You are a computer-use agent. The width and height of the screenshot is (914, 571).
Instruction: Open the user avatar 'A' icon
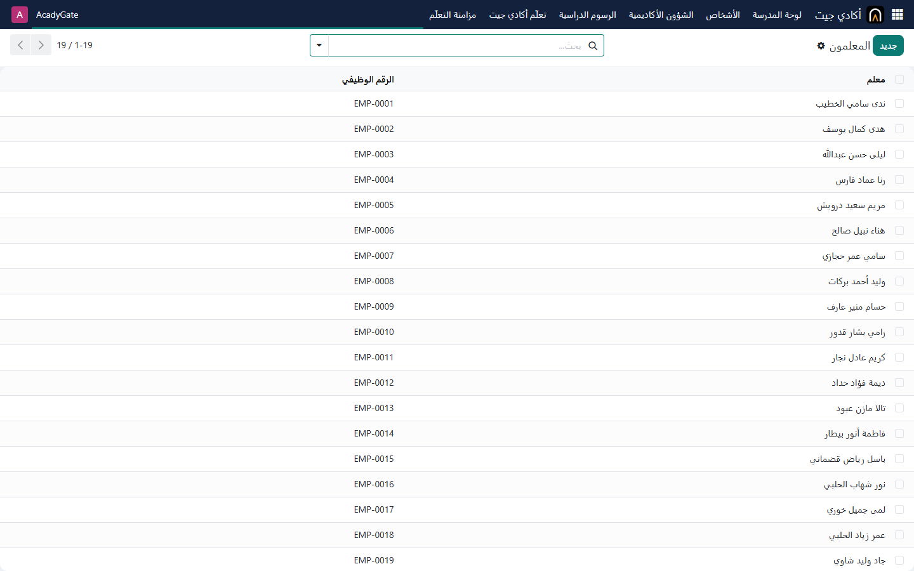20,15
